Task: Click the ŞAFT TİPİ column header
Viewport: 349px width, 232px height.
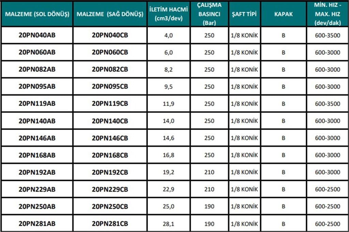Action: [x=244, y=14]
